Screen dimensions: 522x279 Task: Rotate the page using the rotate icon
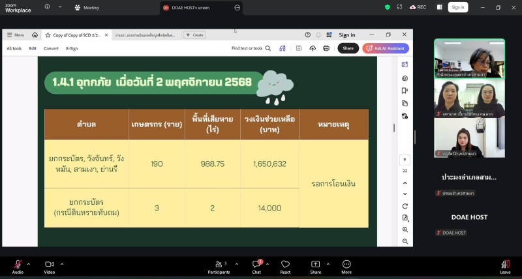pyautogui.click(x=405, y=206)
